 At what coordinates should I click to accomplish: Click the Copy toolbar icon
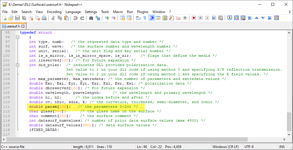click(x=60, y=18)
